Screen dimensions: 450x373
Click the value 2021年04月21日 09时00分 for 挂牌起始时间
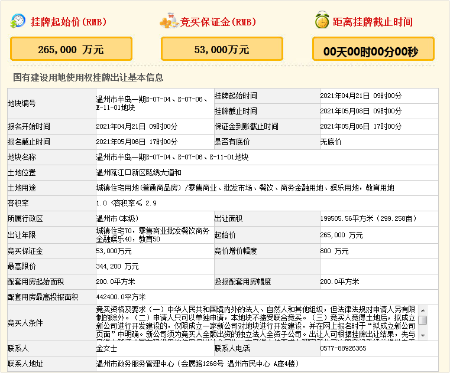[361, 96]
